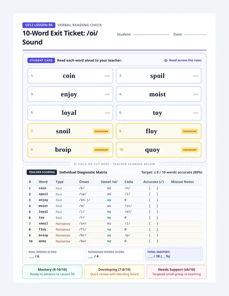Click the Total Mastery score field

coord(174,254)
